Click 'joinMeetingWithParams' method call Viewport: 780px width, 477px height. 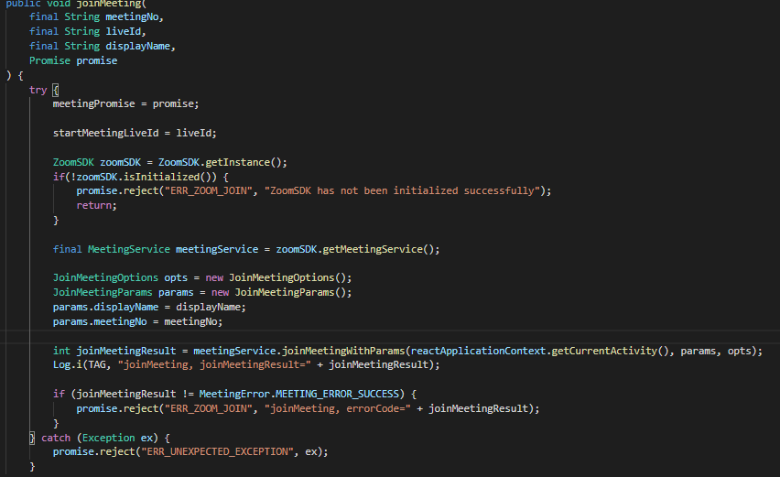tap(343, 352)
